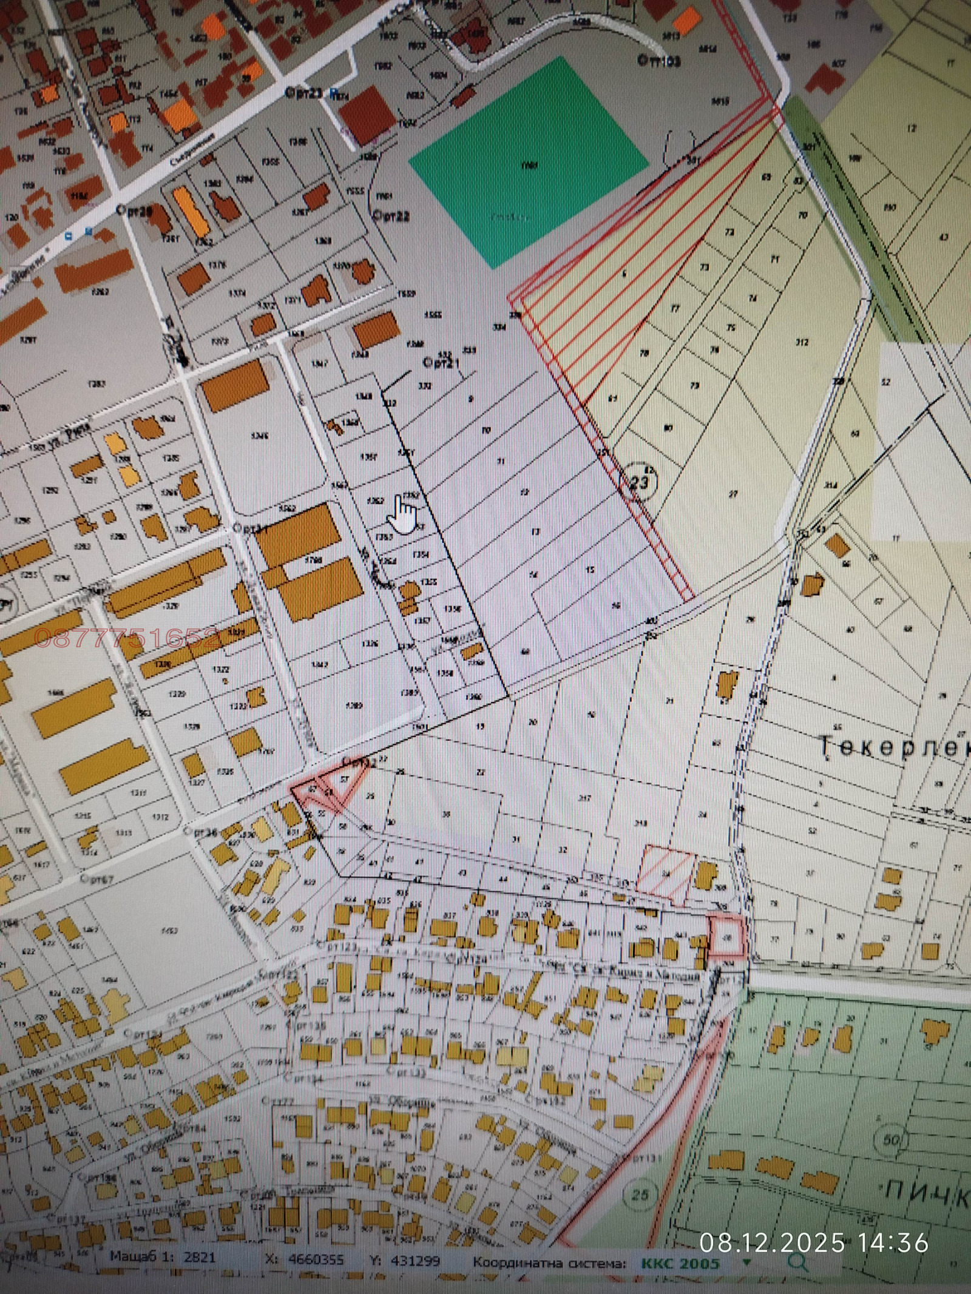Click the circled zone marker 23
971x1294 pixels.
coord(638,482)
